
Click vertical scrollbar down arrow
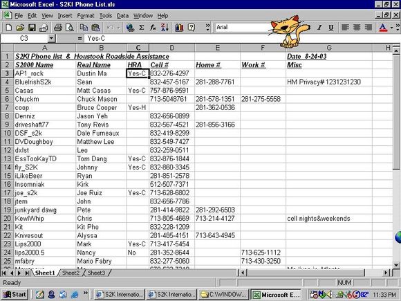point(396,265)
